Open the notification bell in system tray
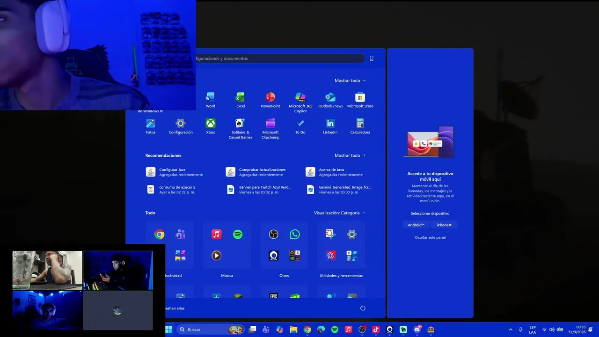Image resolution: width=599 pixels, height=337 pixels. (x=591, y=330)
